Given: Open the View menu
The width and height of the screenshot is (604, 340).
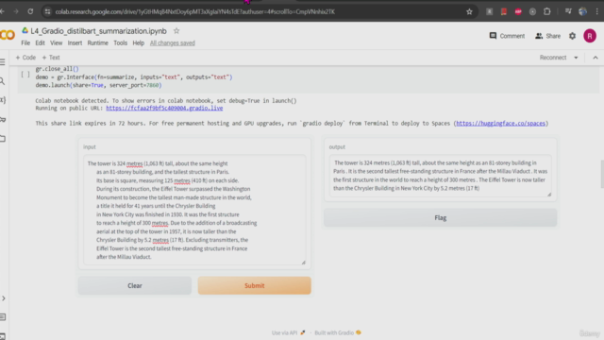Looking at the screenshot, I should tap(57, 42).
